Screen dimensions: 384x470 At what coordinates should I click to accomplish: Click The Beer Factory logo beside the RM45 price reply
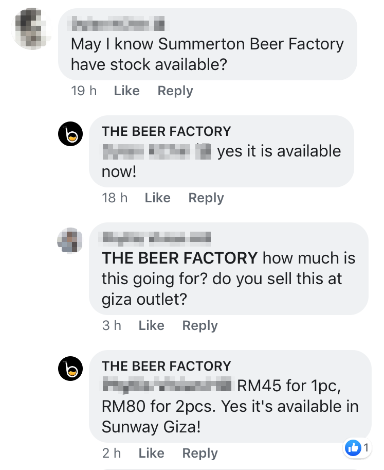[x=71, y=369]
